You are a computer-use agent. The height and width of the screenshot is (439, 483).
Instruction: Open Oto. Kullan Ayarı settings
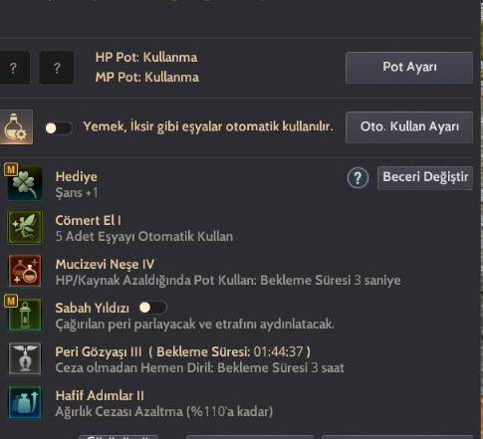(x=409, y=127)
